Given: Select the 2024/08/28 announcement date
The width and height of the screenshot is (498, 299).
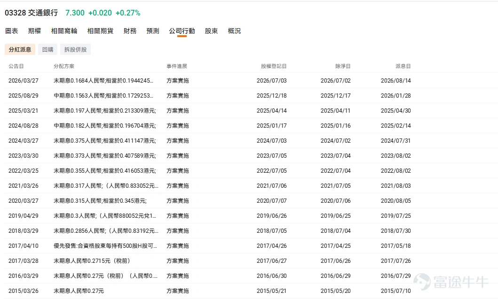Looking at the screenshot, I should tap(24, 125).
